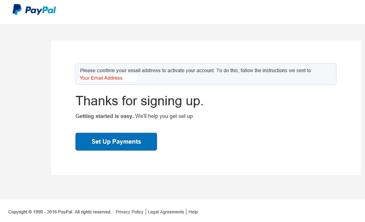Click the PayPal double-P logo icon
Viewport: 365px width, 222px height.
[x=17, y=9]
